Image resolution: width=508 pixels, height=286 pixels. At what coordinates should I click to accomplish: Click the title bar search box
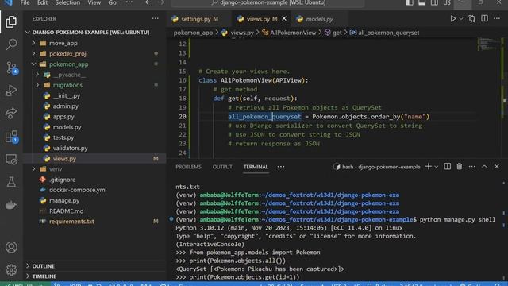click(x=267, y=3)
